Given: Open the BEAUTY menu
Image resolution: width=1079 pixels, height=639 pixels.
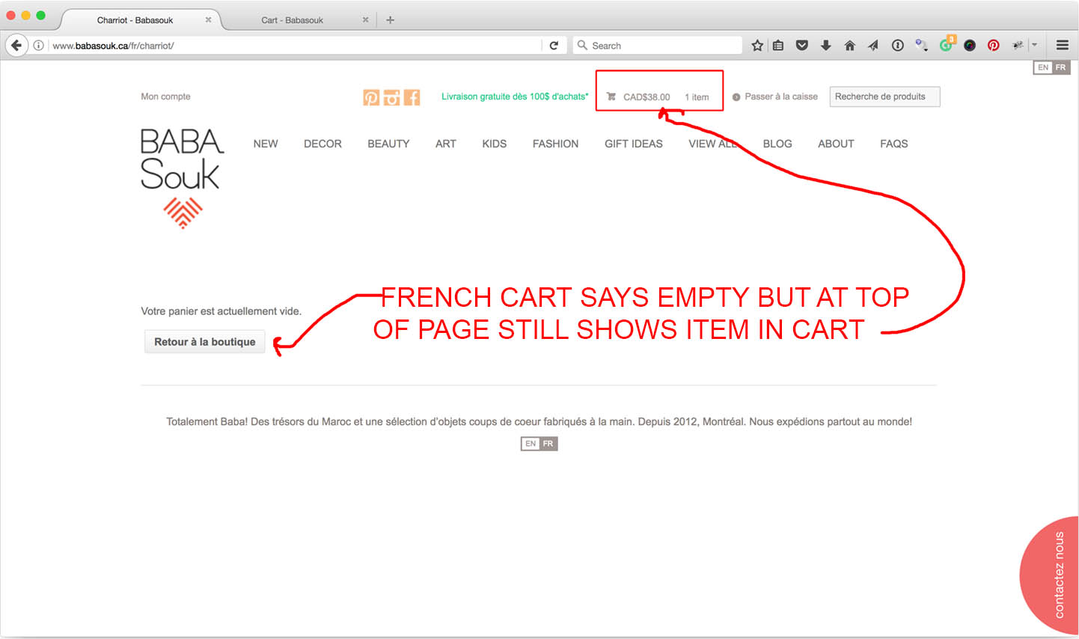Looking at the screenshot, I should (388, 144).
